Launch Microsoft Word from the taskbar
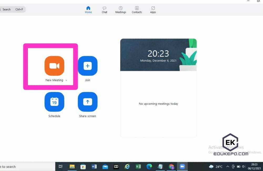Viewport: 263px width, 171px height. click(x=94, y=166)
